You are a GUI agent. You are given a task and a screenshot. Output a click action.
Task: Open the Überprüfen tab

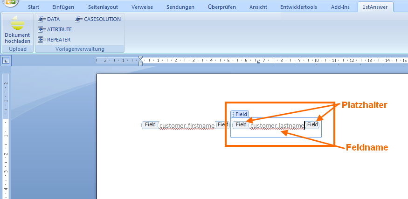tap(222, 7)
